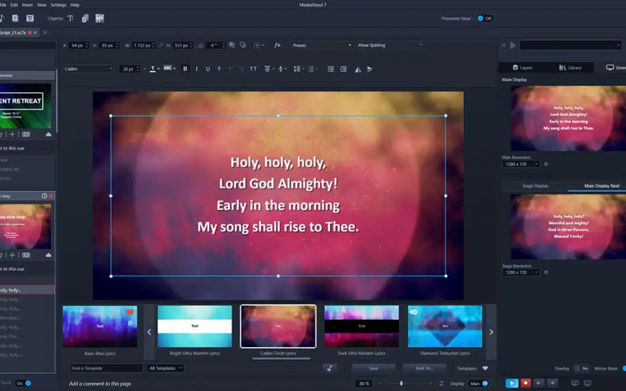Select the Diamond Trebuchet Lyrics template thumbnail

point(445,326)
